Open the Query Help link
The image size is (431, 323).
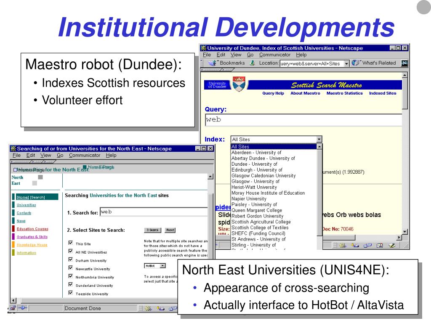[273, 93]
